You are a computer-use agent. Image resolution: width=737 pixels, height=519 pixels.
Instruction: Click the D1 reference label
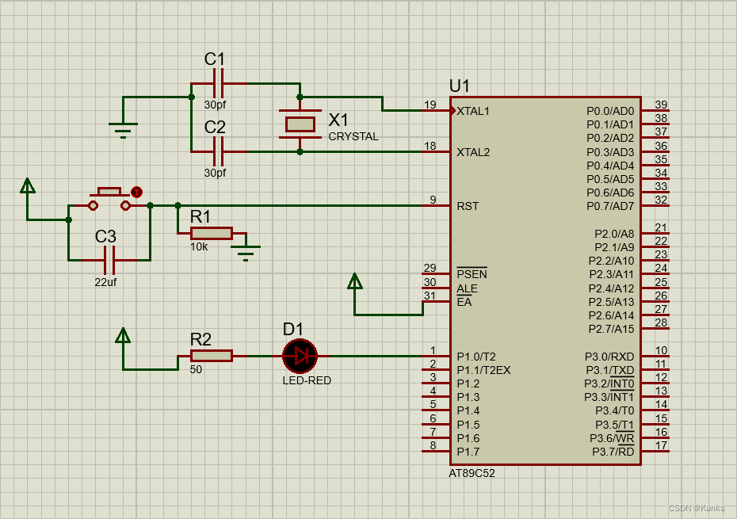[293, 329]
